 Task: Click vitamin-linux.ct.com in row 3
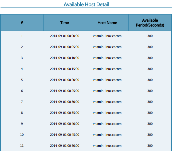(x=107, y=58)
